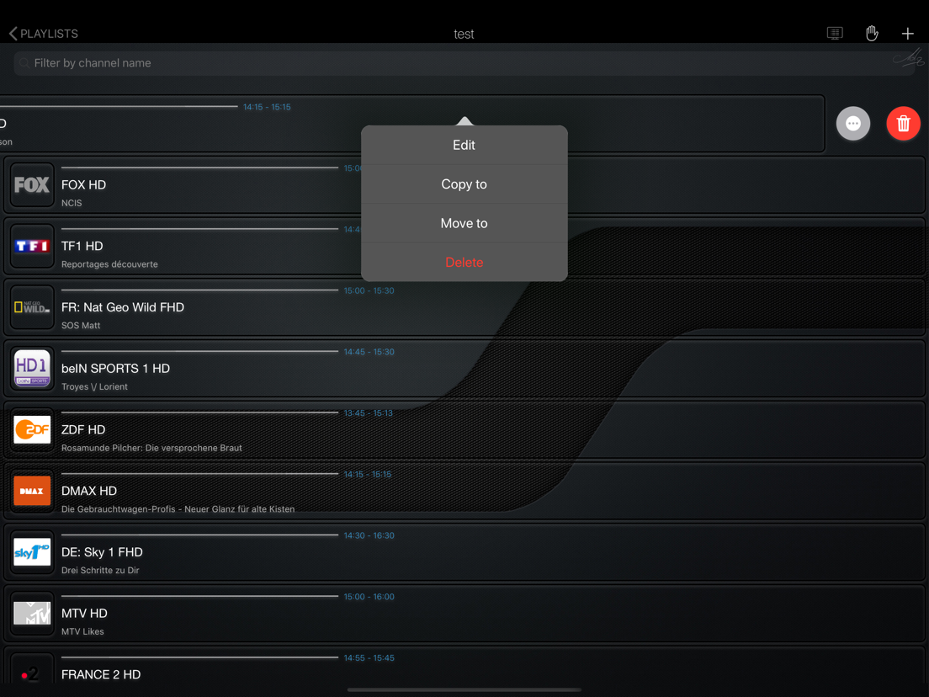The image size is (929, 697).
Task: Choose Copy to from the popup menu
Action: [464, 184]
